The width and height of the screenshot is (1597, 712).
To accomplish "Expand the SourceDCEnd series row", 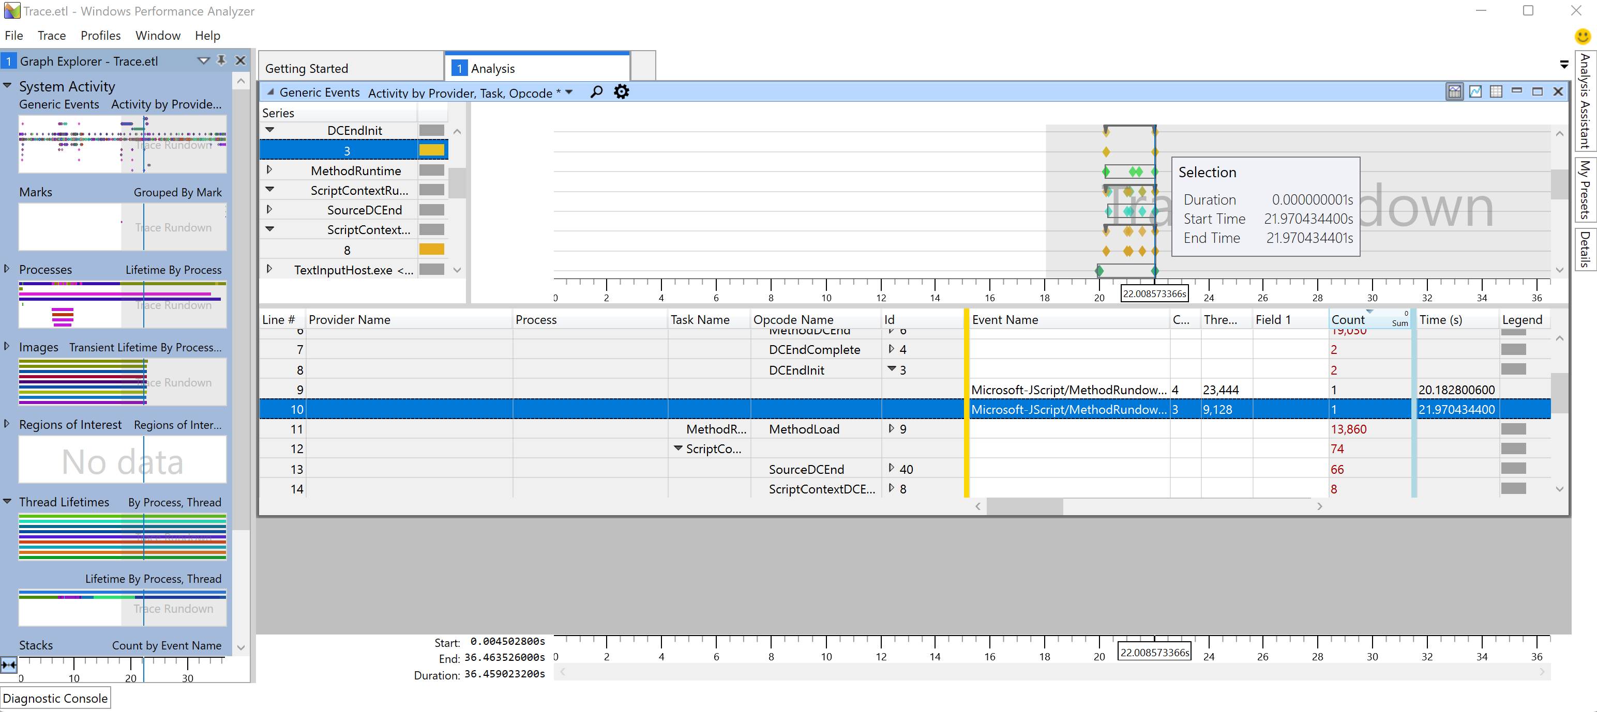I will 272,210.
